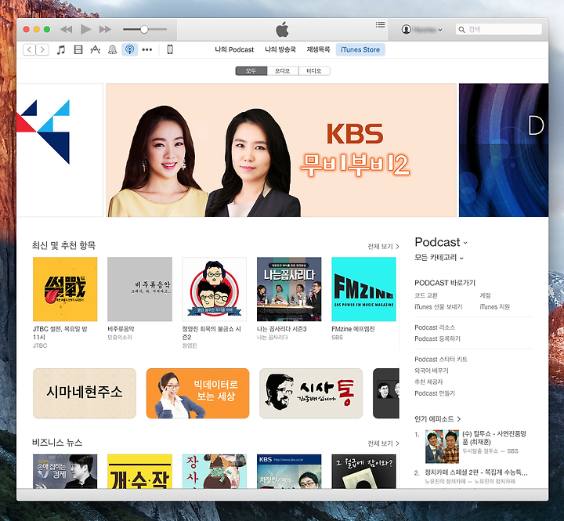Screen dimensions: 564x521
Task: Open the Podcast 만들기 link
Action: (x=435, y=393)
